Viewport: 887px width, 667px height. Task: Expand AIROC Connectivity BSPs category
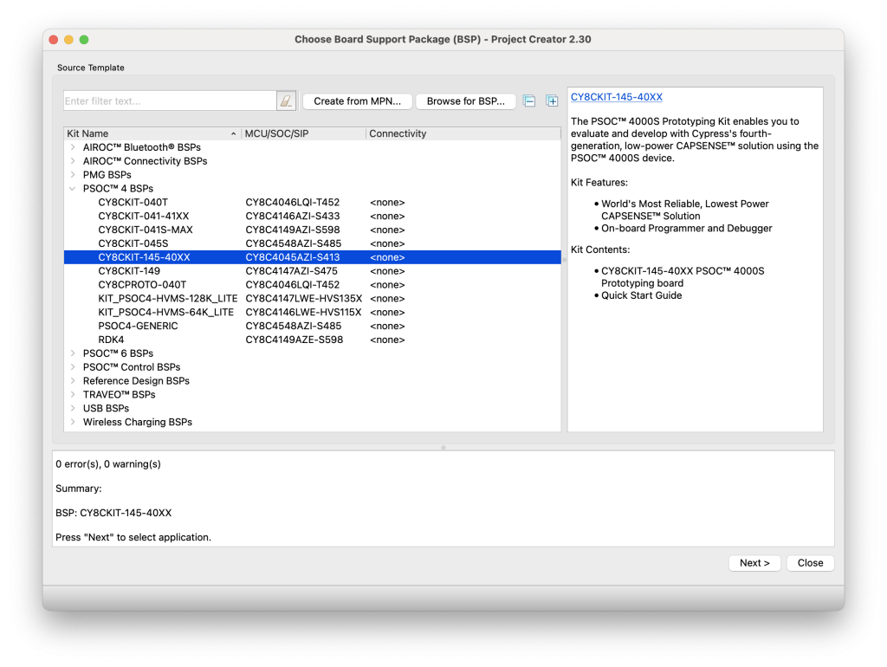[73, 161]
